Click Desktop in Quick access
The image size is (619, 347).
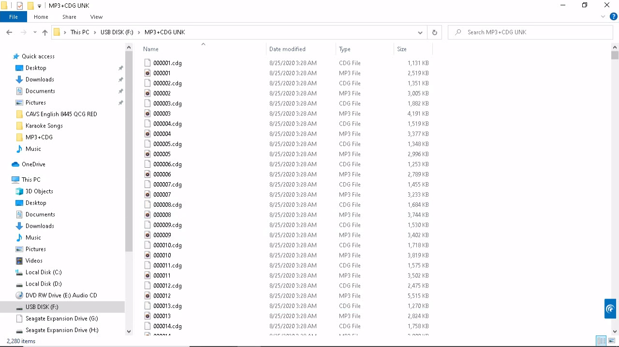(36, 68)
